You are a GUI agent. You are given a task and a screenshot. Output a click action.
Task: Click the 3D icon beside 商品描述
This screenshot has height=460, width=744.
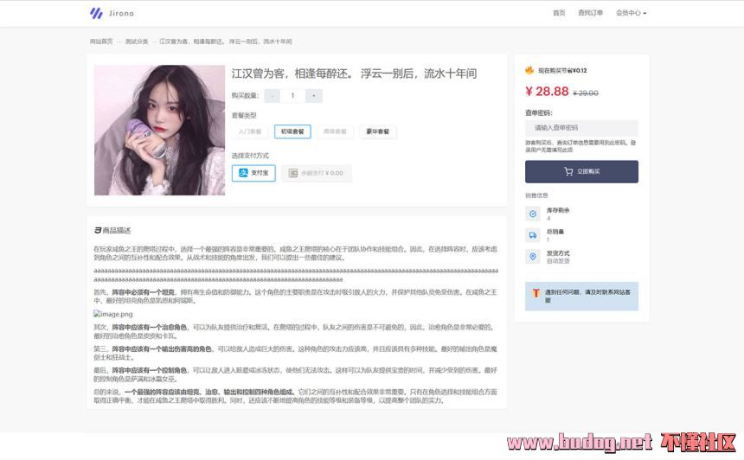tap(98, 230)
